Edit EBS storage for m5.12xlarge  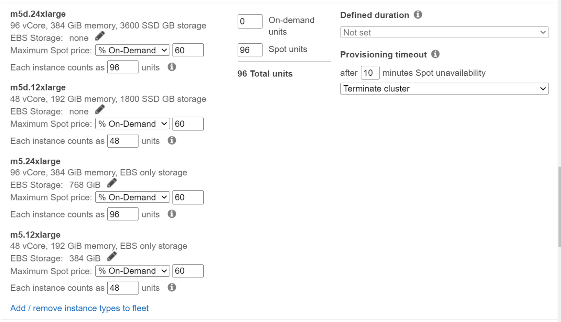point(112,257)
